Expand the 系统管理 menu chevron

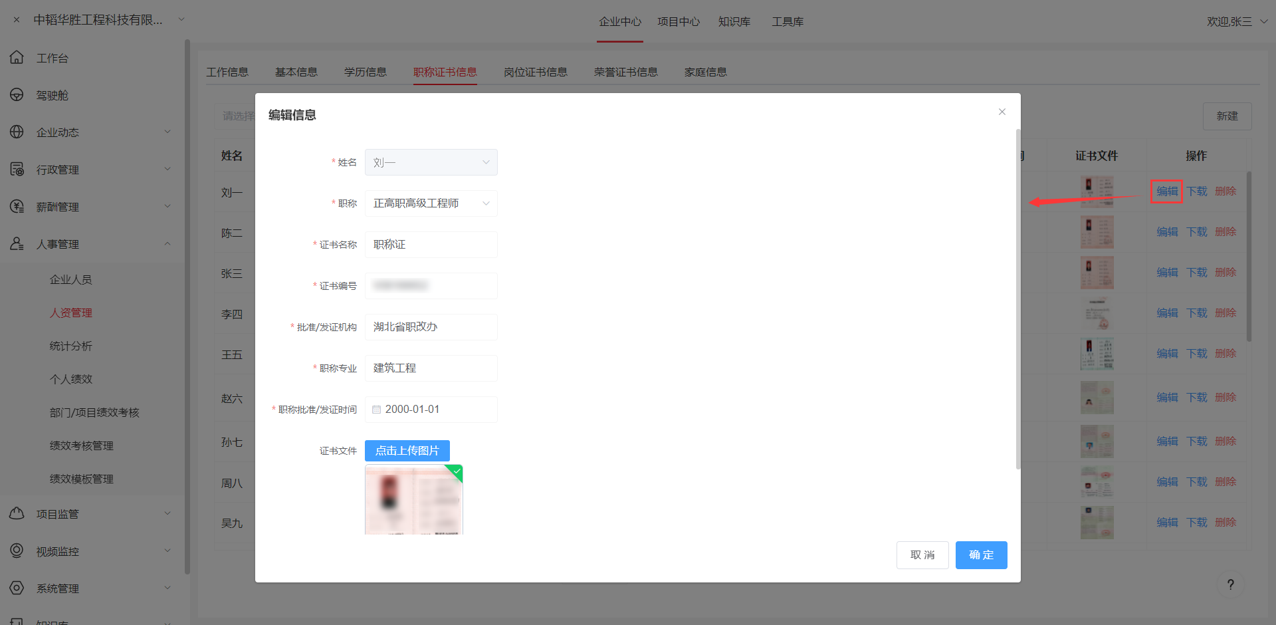(x=167, y=588)
